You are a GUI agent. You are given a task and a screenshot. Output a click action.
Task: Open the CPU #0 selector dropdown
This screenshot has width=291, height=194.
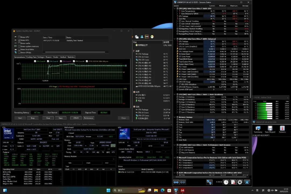(8, 143)
